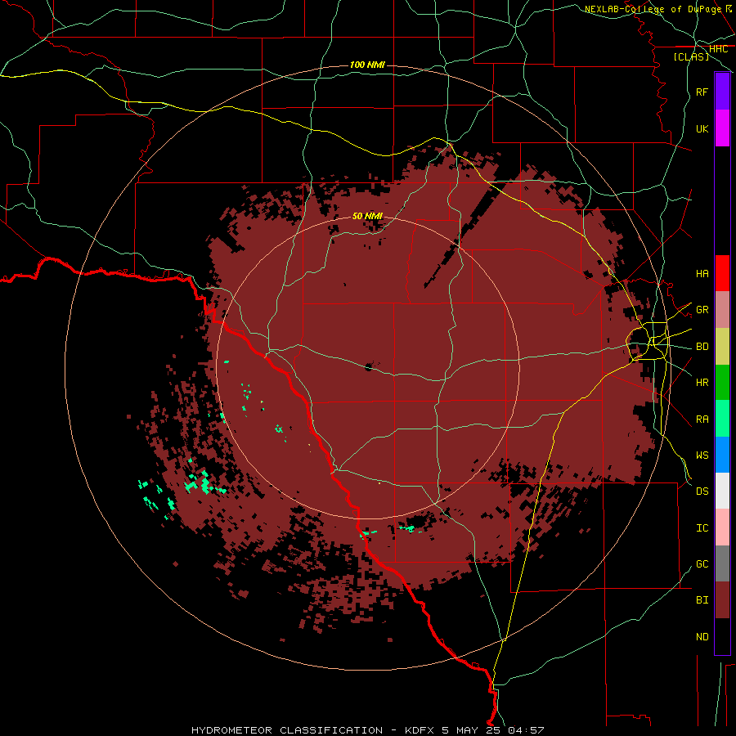Viewport: 736px width, 736px height.
Task: Click the 'HR' legend label
Action: [x=702, y=383]
